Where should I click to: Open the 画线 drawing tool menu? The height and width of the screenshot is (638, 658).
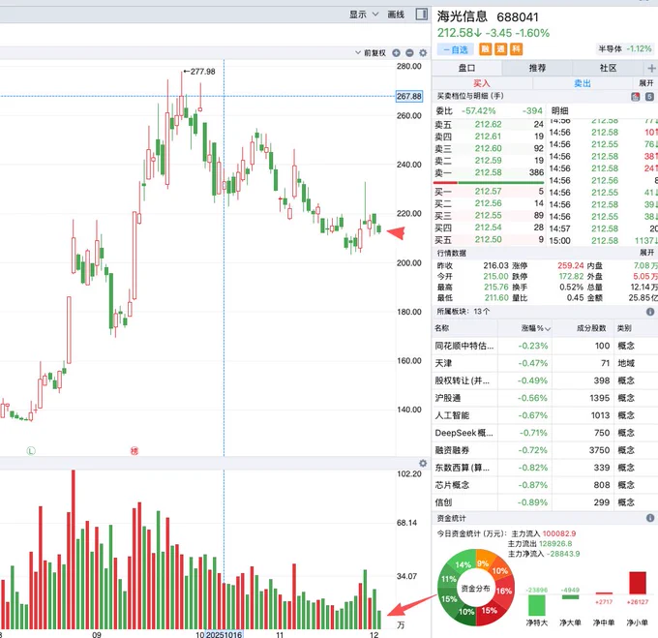coord(396,15)
